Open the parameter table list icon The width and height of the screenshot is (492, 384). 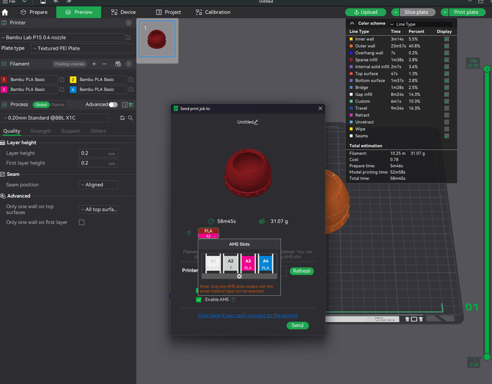pos(125,105)
